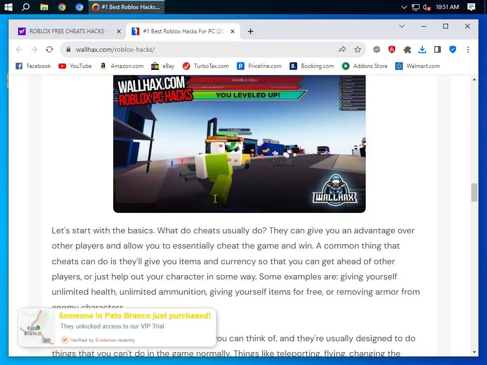Screen dimensions: 487x365
Task: Open the Facebook bookmark
Action: click(33, 66)
